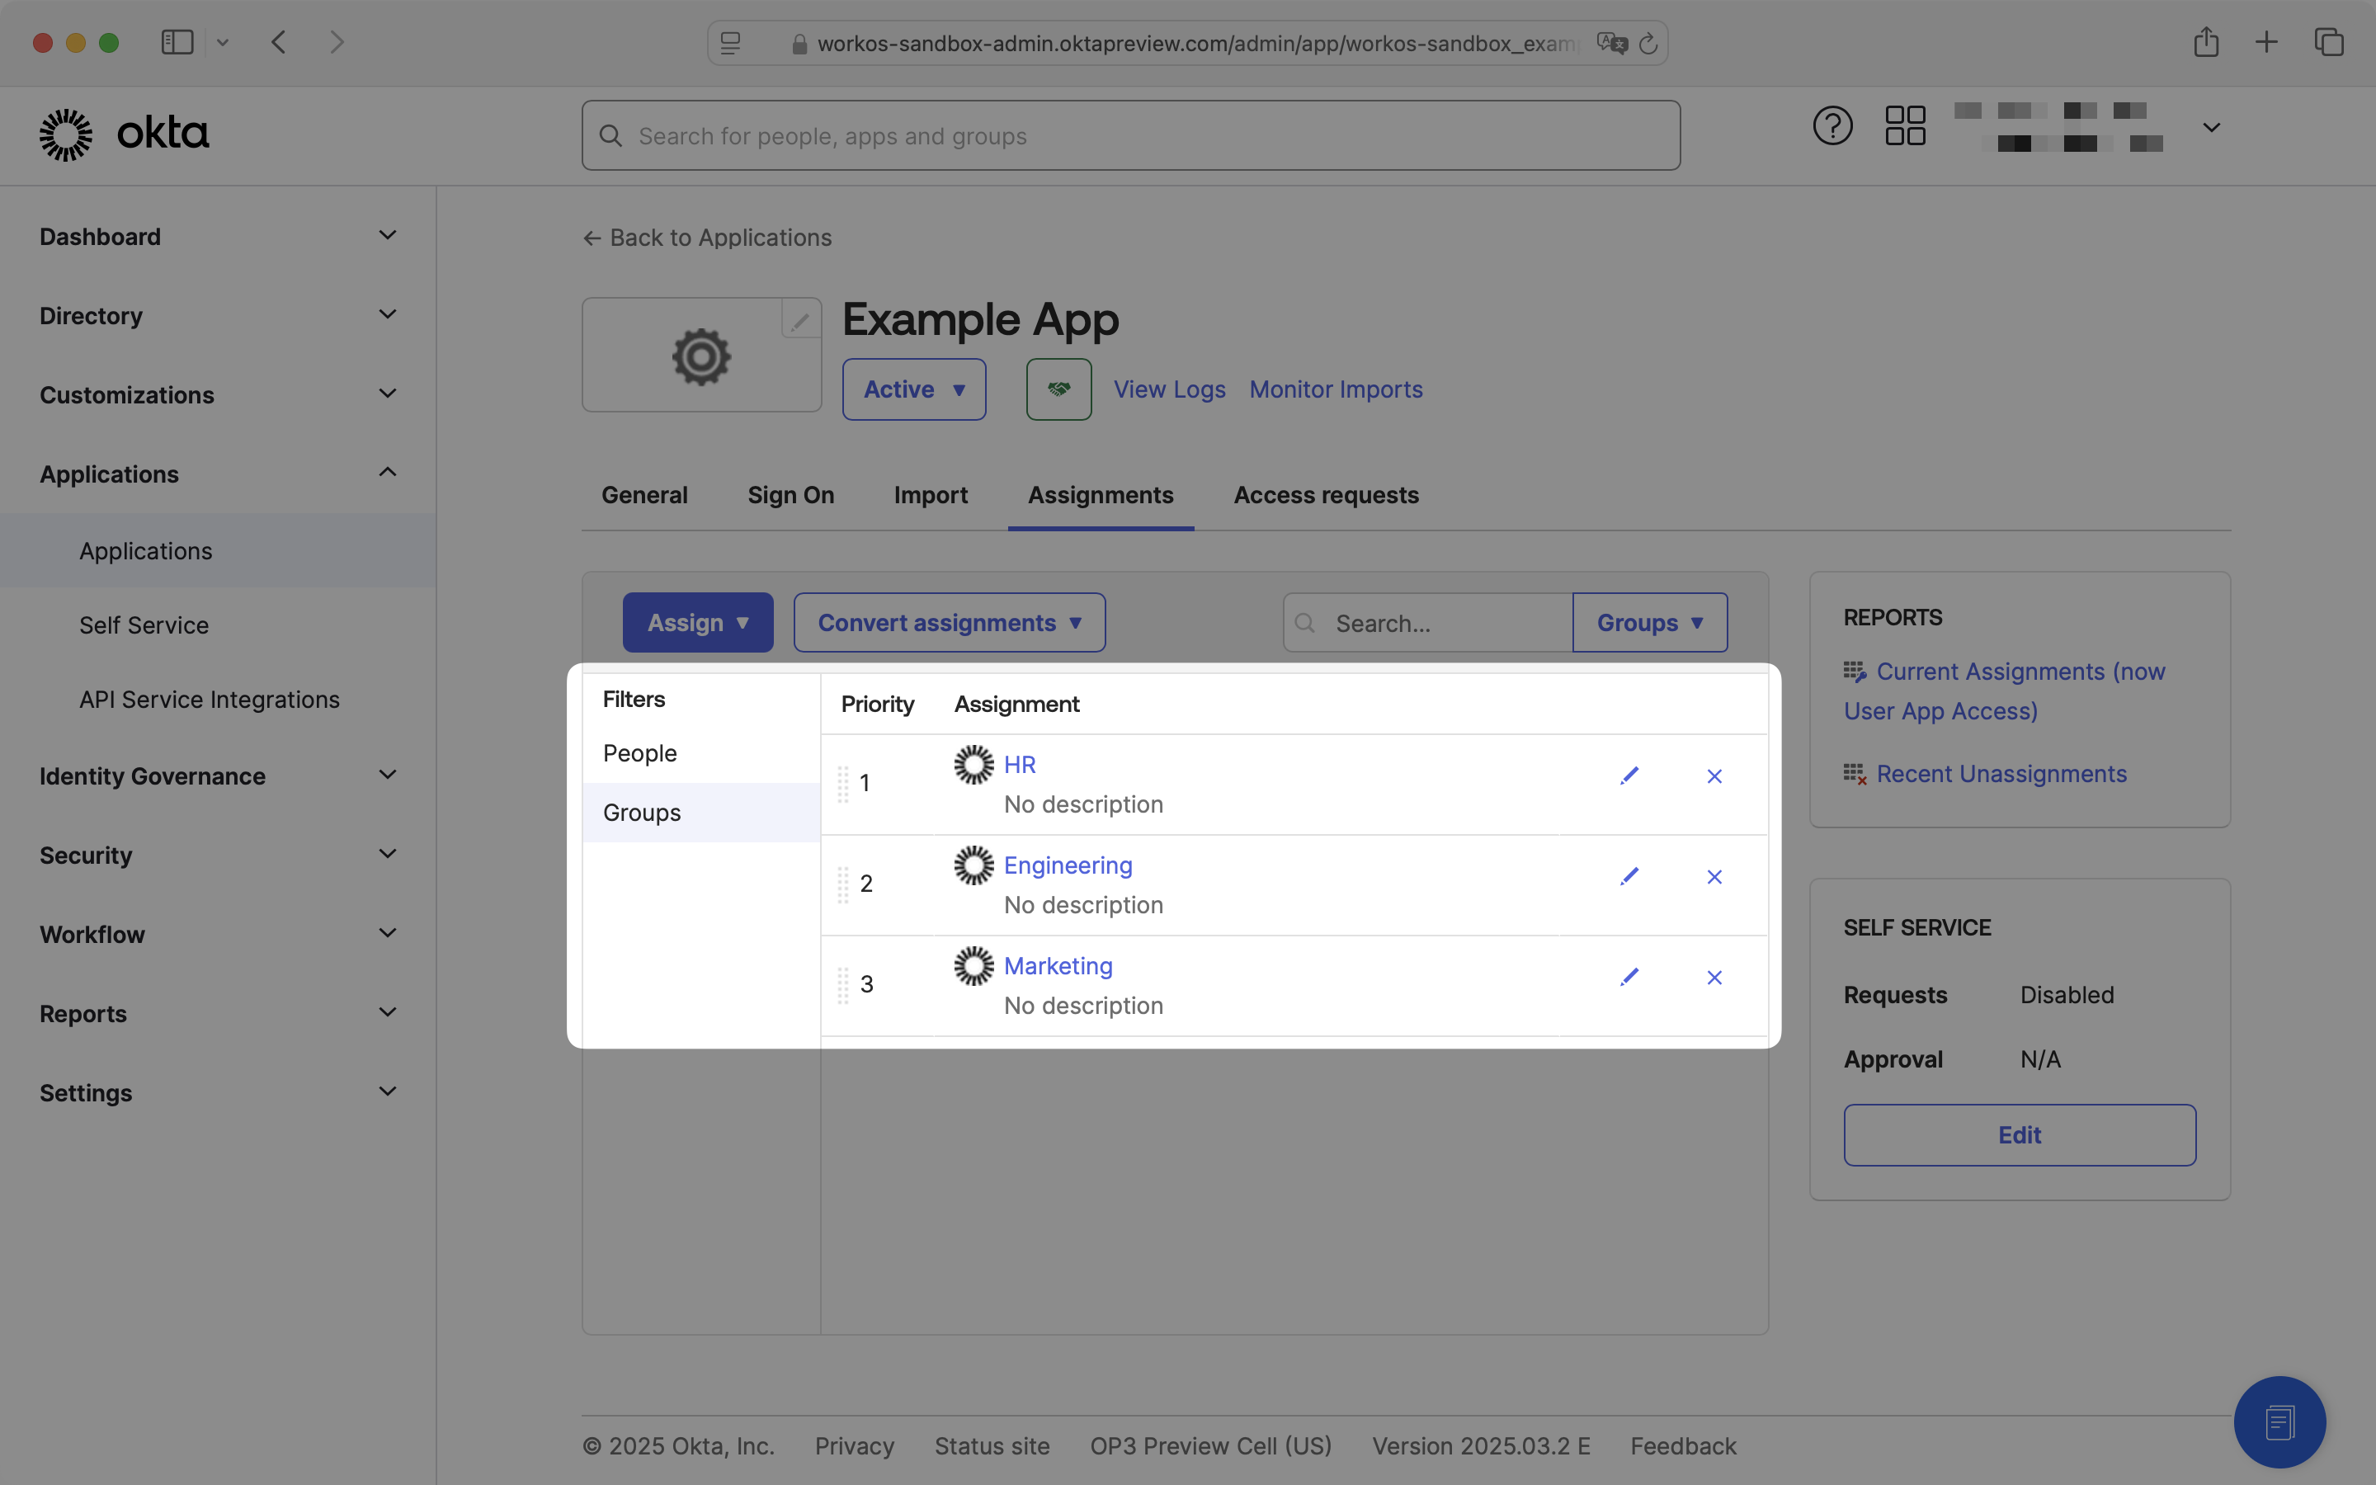Screen dimensions: 2376x1485
Task: Open the Assign dropdown
Action: (x=698, y=622)
